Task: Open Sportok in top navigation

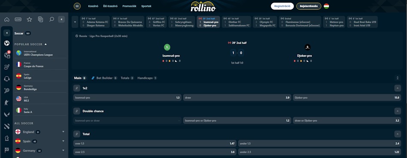Action: tap(147, 6)
